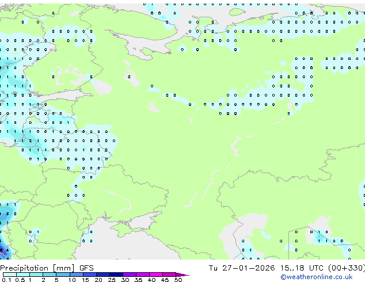Pick the 20–25 mm dark blue swatch

103,275
